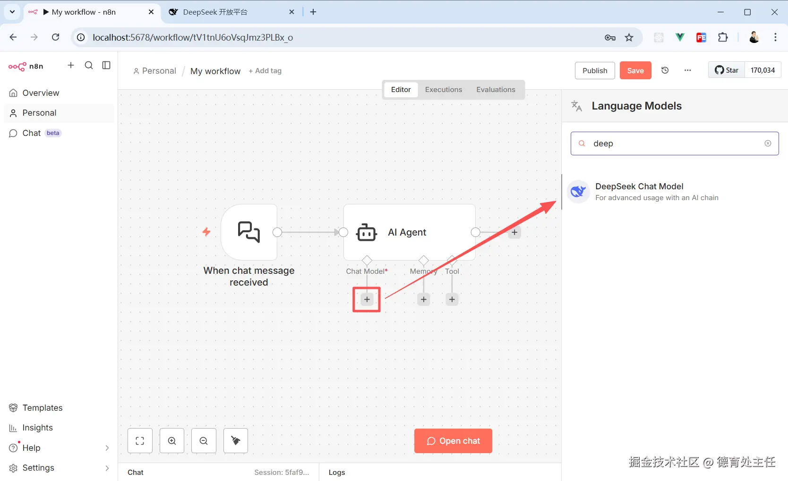The height and width of the screenshot is (481, 788).
Task: Add tag to My workflow
Action: click(265, 71)
